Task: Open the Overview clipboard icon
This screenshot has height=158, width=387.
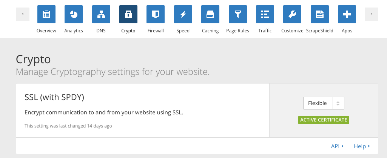Action: pyautogui.click(x=46, y=14)
